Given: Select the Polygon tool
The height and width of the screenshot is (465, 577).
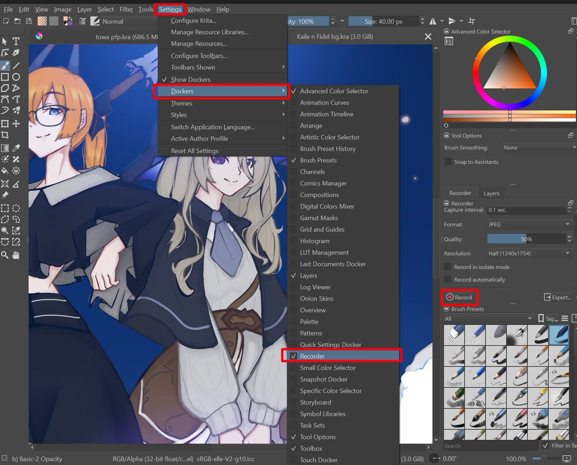Looking at the screenshot, I should pyautogui.click(x=5, y=88).
